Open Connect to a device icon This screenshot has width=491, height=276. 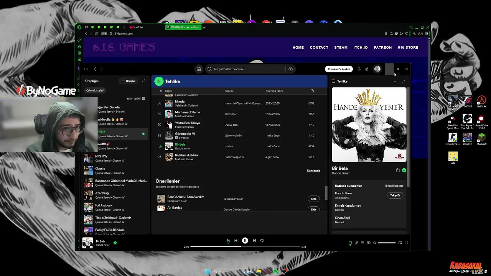(x=369, y=243)
